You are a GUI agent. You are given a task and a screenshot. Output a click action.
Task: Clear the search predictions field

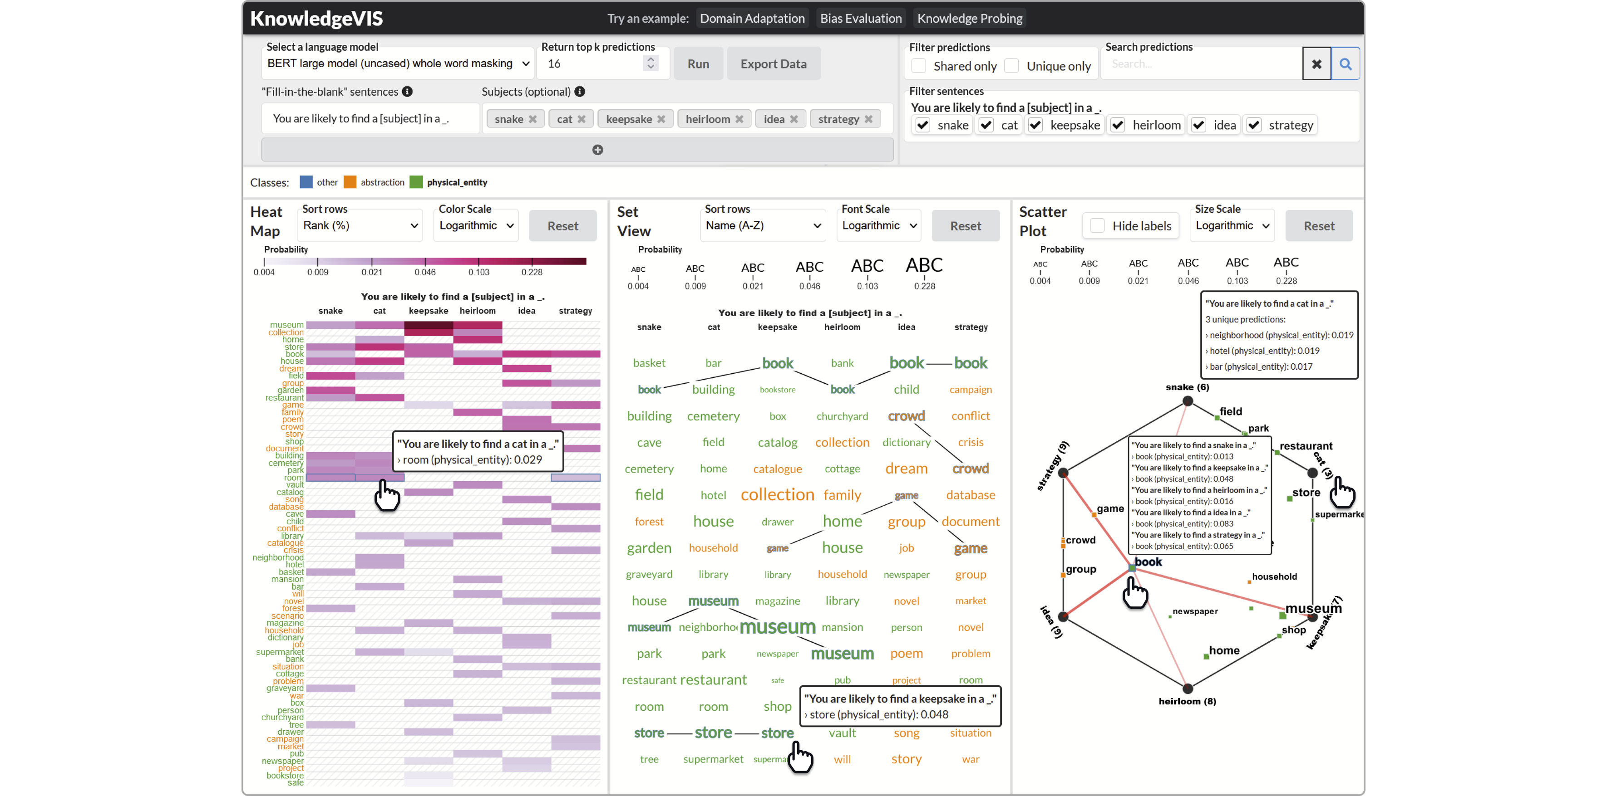(x=1317, y=63)
